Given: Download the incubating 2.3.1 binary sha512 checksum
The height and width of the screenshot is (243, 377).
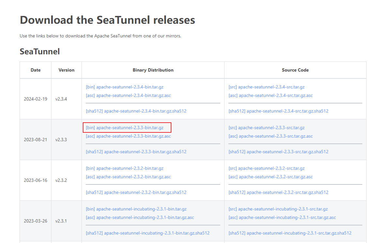Looking at the screenshot, I should (x=147, y=233).
